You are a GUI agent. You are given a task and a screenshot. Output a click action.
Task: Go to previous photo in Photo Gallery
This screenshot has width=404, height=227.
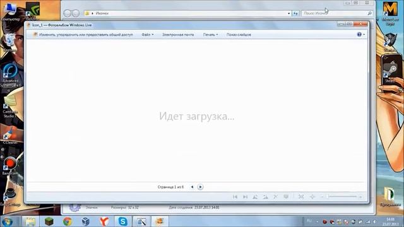[x=235, y=197]
